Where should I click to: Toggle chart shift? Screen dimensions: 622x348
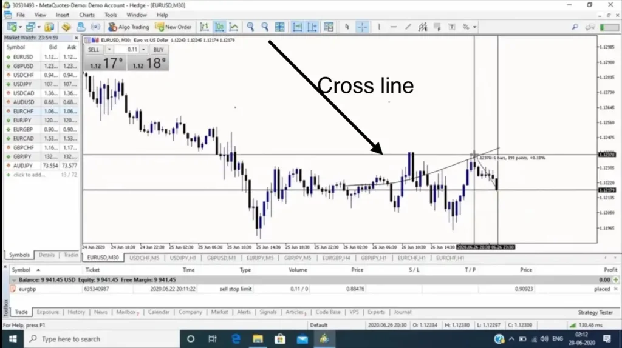[312, 27]
